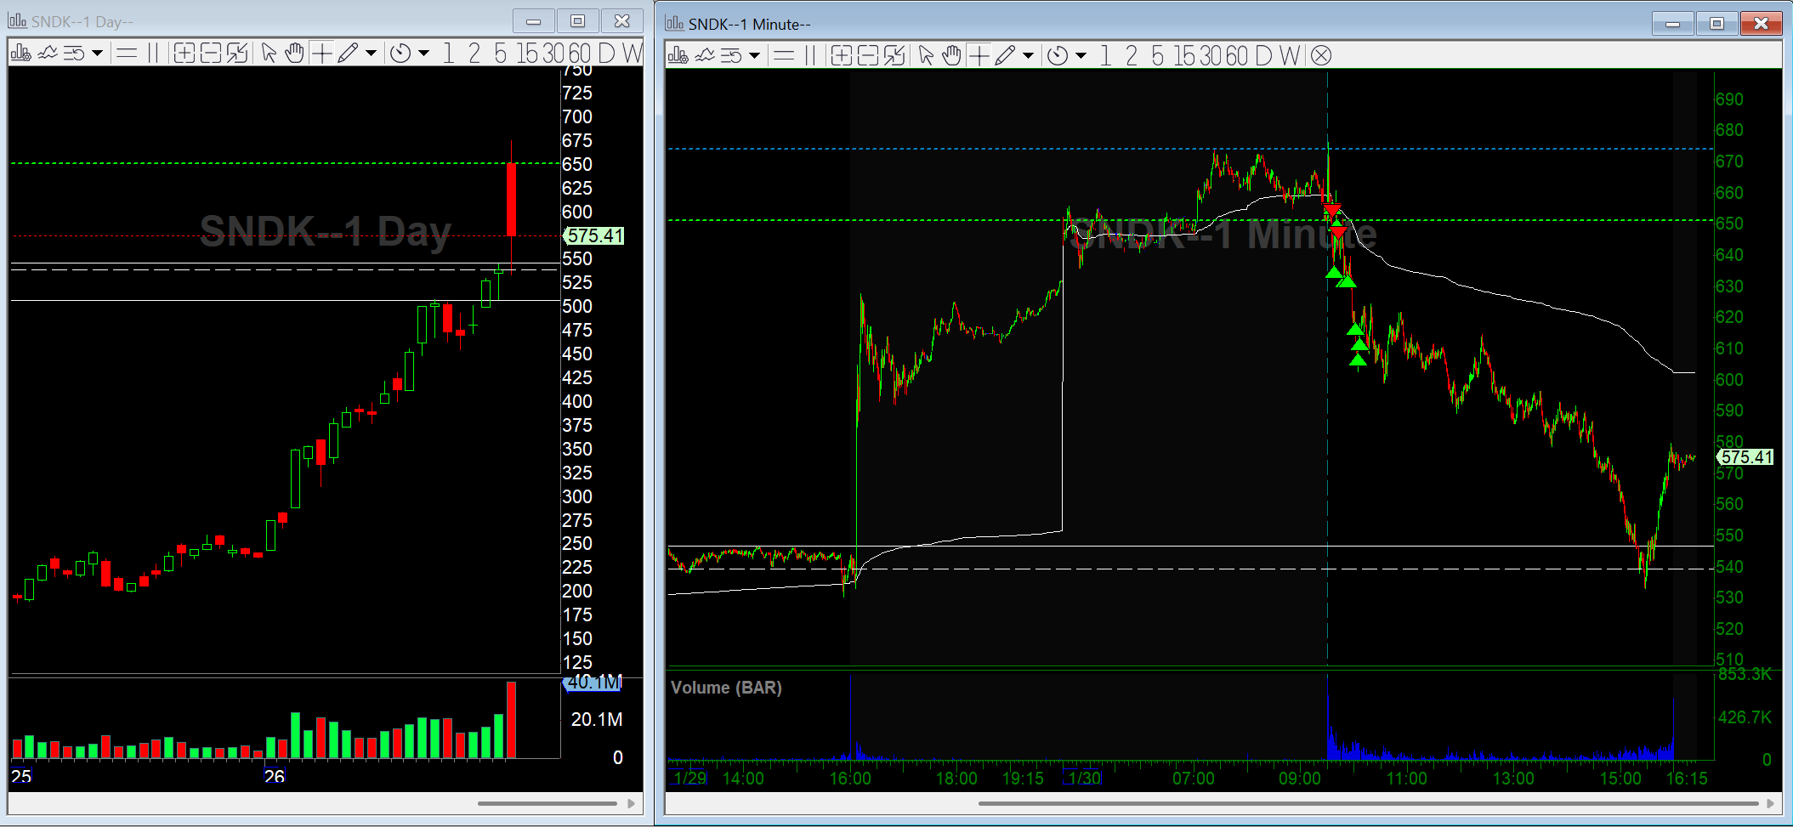The width and height of the screenshot is (1793, 827).
Task: Click the 1/29 date marker on the time axis
Action: click(689, 778)
